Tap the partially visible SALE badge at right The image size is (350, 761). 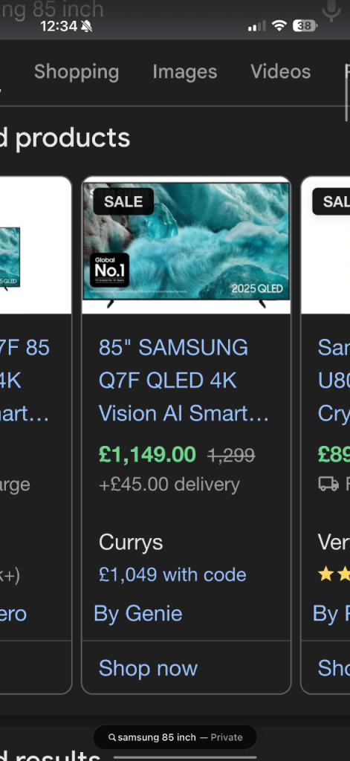coord(331,201)
